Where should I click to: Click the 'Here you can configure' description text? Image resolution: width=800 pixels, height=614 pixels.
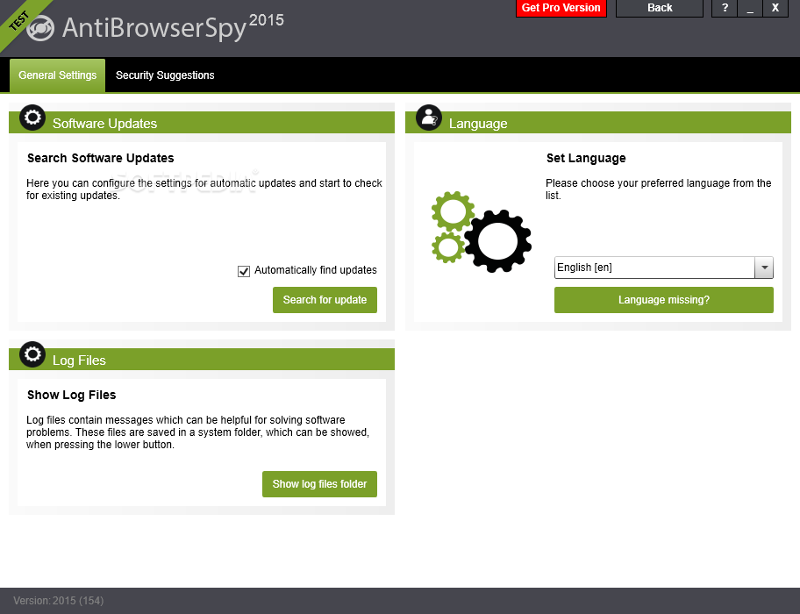pos(204,189)
